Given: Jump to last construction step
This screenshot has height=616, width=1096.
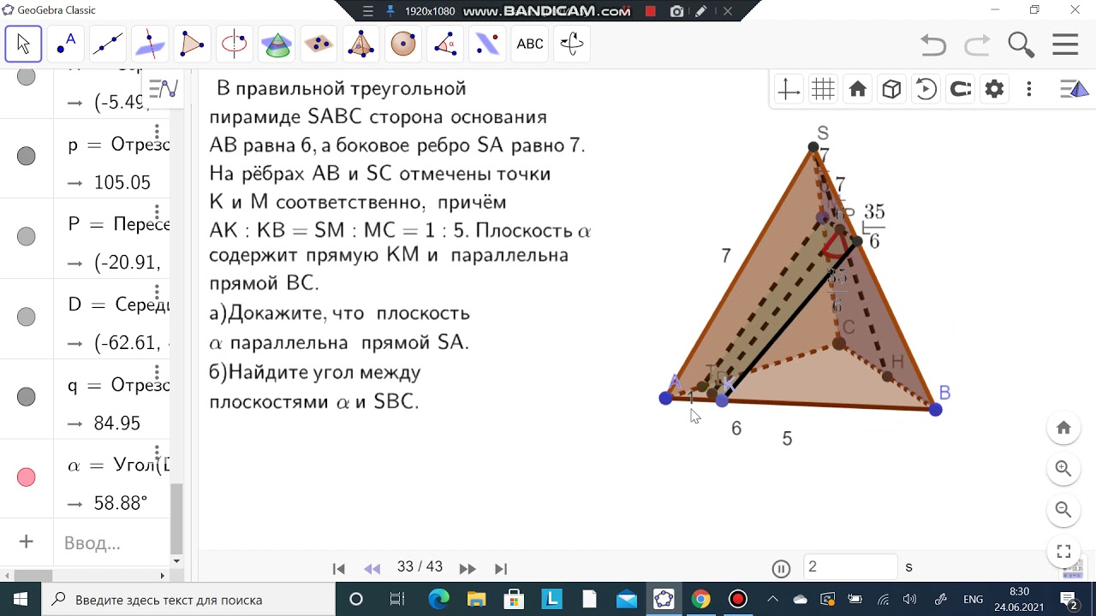Looking at the screenshot, I should (x=501, y=568).
